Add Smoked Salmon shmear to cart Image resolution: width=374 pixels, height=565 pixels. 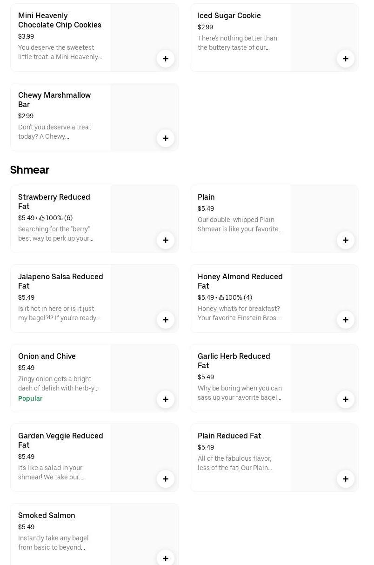tap(165, 558)
